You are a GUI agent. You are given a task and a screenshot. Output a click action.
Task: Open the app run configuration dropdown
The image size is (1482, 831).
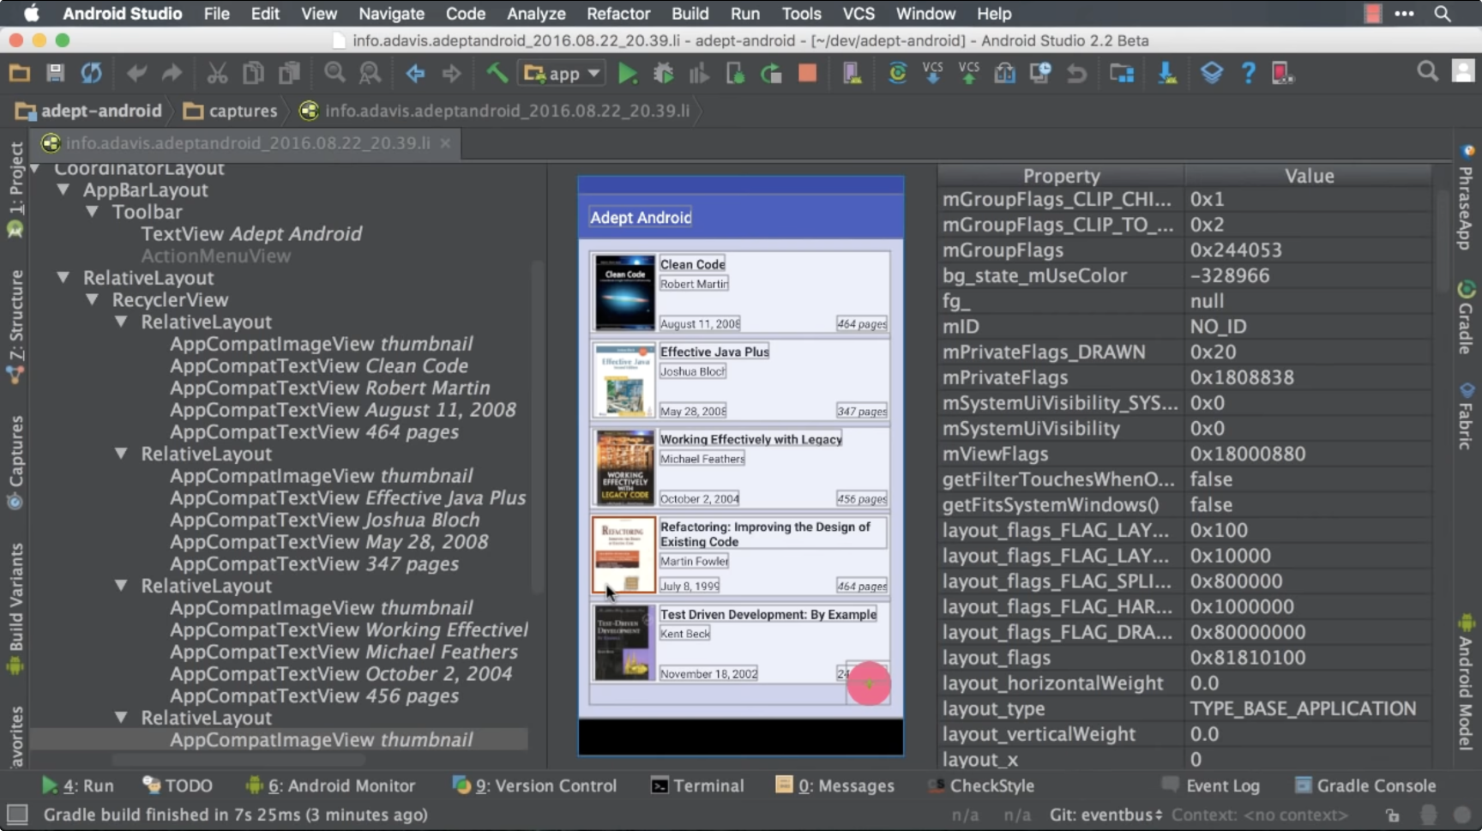[562, 73]
